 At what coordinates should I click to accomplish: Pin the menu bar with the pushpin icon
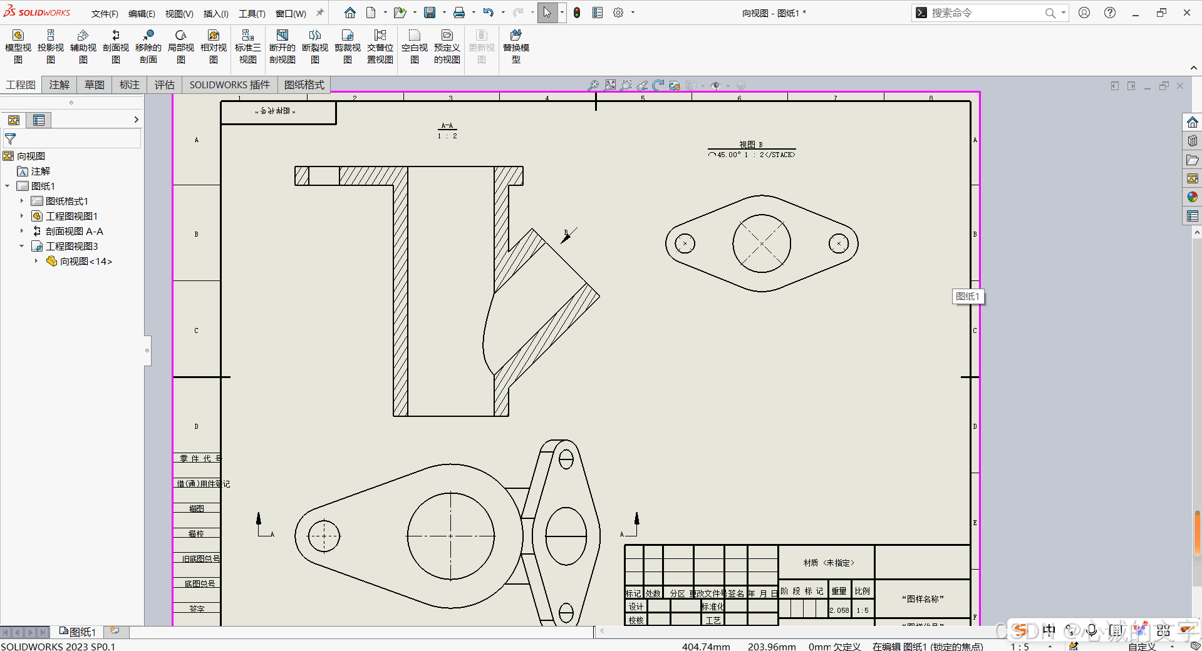320,13
